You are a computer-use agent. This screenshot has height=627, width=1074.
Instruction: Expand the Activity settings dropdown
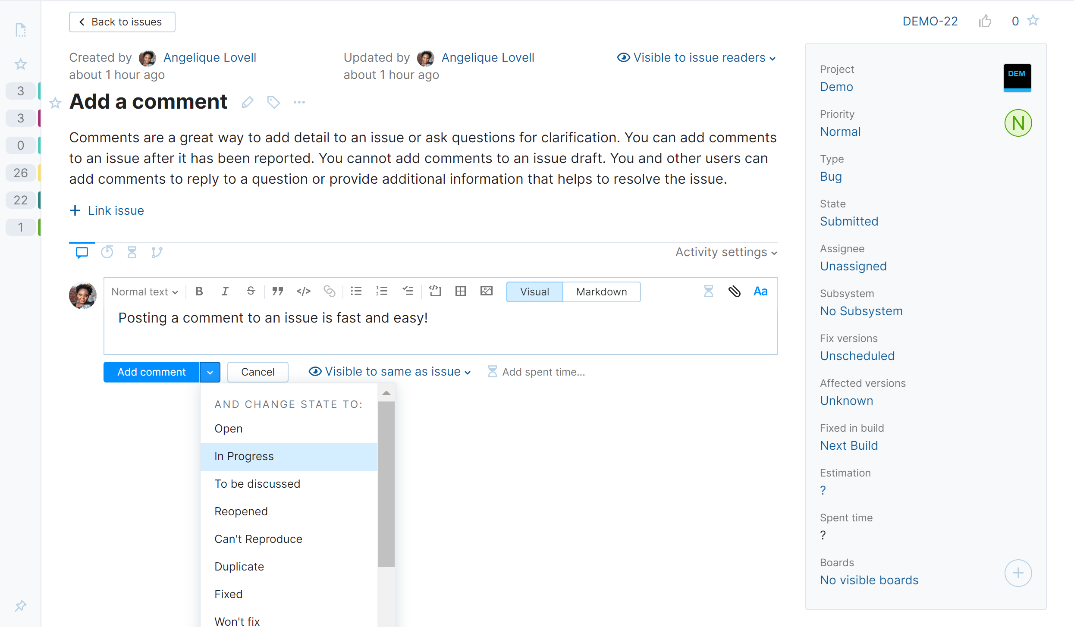click(x=726, y=252)
